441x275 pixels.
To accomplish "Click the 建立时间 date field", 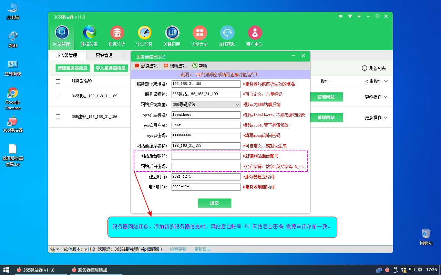I will pos(206,177).
